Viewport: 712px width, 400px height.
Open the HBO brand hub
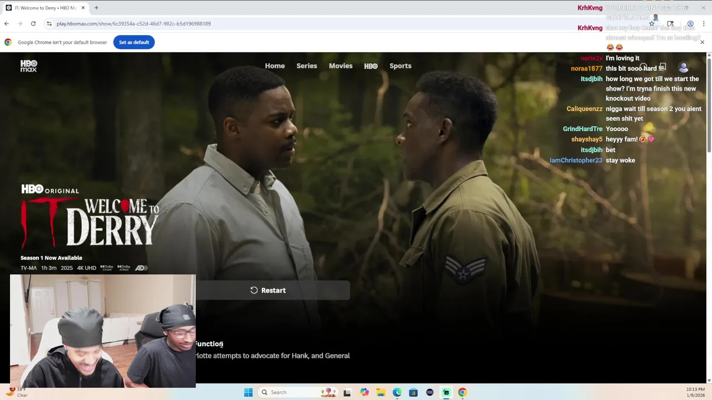(x=371, y=66)
